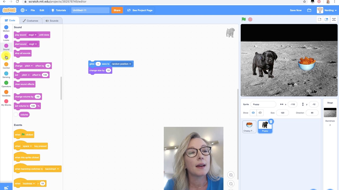The height and width of the screenshot is (190, 339).
Task: Click the project title field Untitled-11
Action: tap(90, 10)
